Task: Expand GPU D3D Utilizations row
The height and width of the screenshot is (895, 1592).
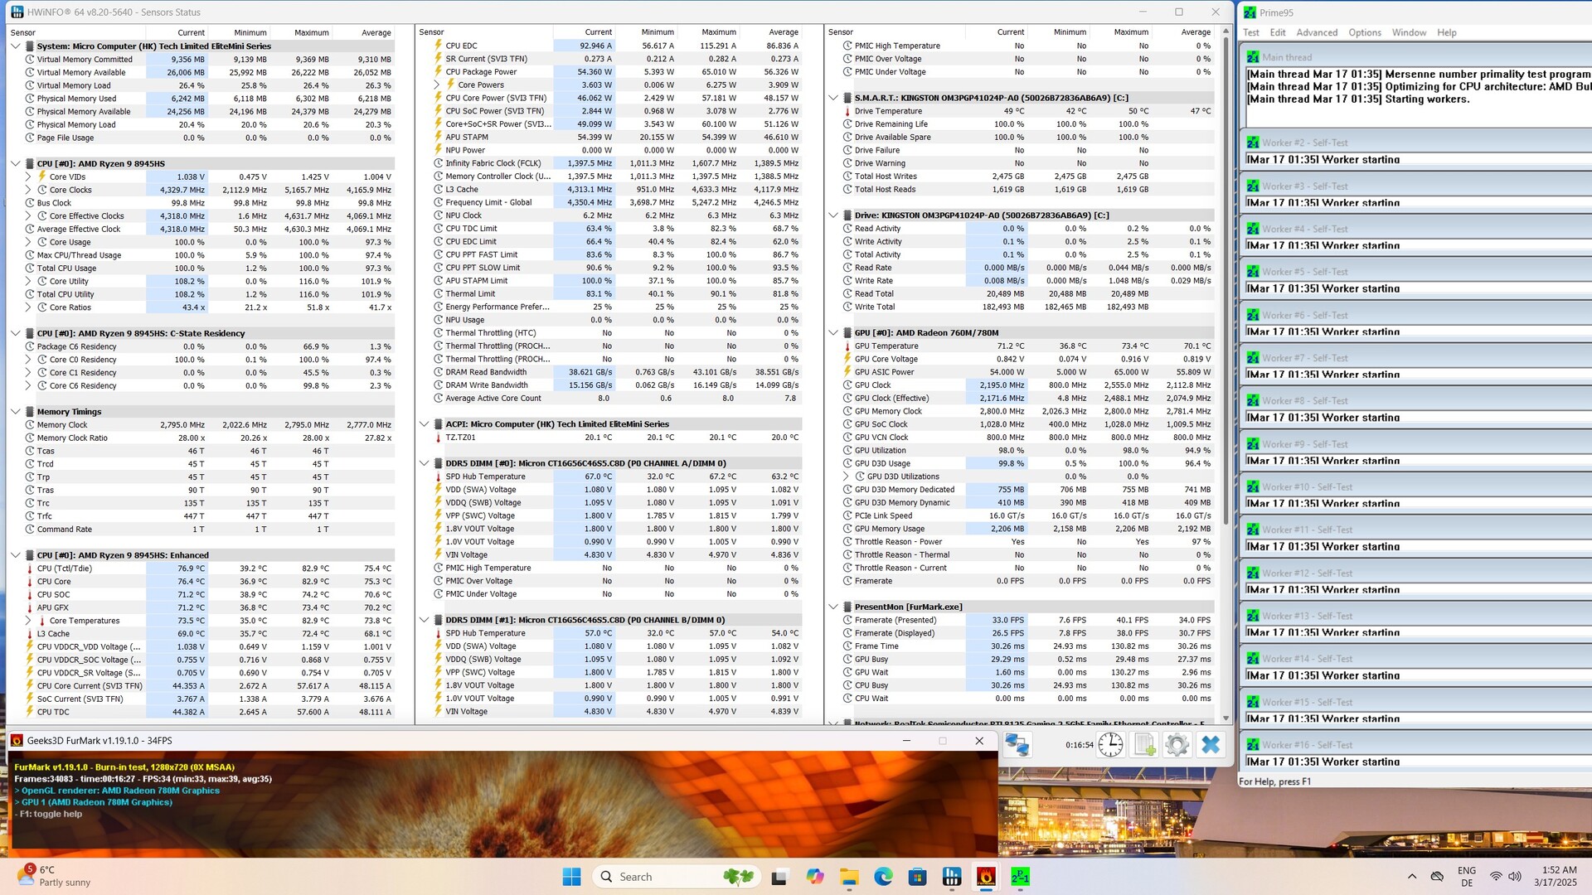Action: 846,477
